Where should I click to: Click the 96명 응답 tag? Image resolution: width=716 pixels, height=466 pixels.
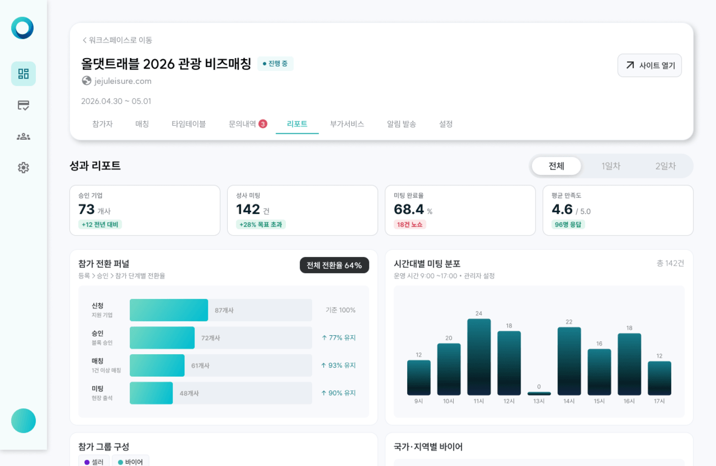click(x=568, y=225)
